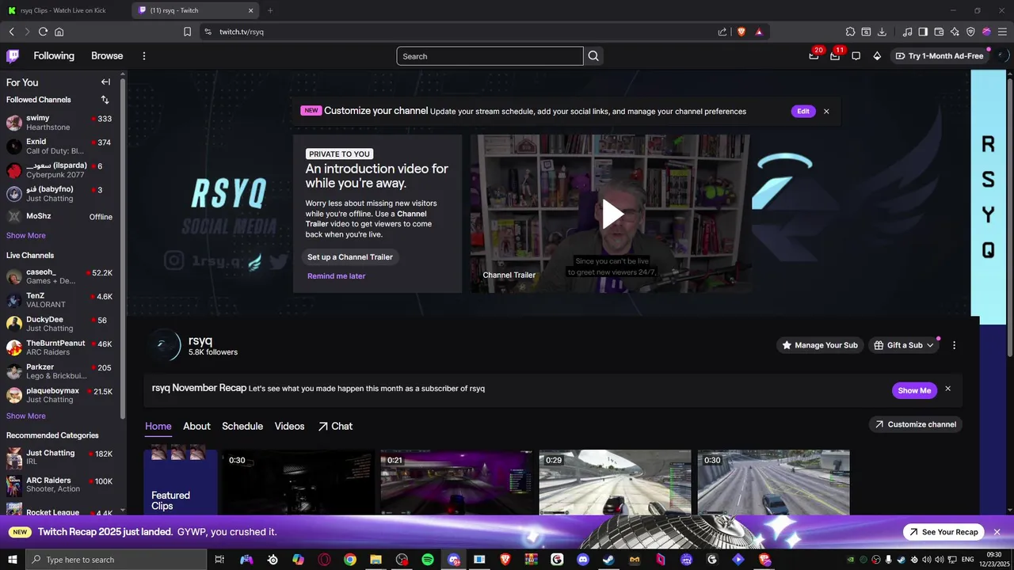Open Spotify from the taskbar
Image resolution: width=1014 pixels, height=570 pixels.
[428, 560]
